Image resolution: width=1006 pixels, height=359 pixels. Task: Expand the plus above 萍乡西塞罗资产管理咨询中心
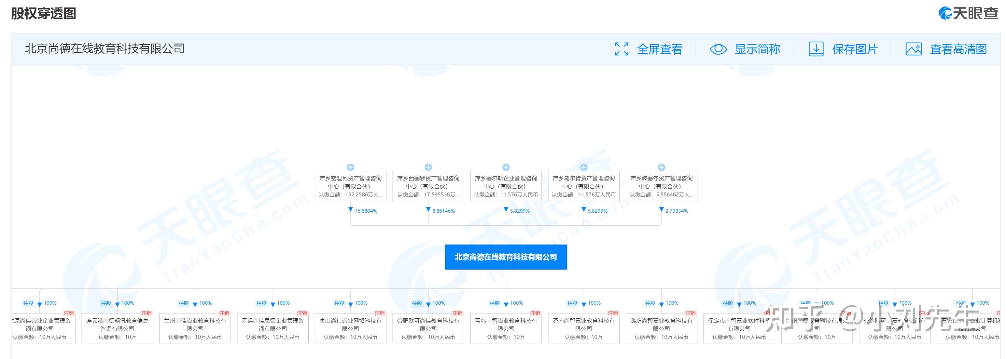tap(428, 167)
